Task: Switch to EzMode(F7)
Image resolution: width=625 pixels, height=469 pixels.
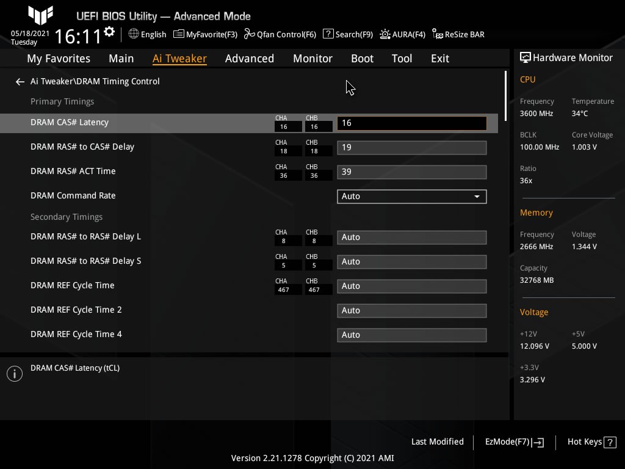Action: point(514,442)
